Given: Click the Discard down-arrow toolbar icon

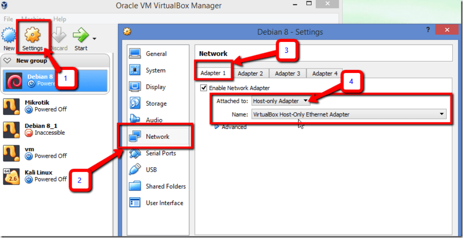Looking at the screenshot, I should point(59,35).
